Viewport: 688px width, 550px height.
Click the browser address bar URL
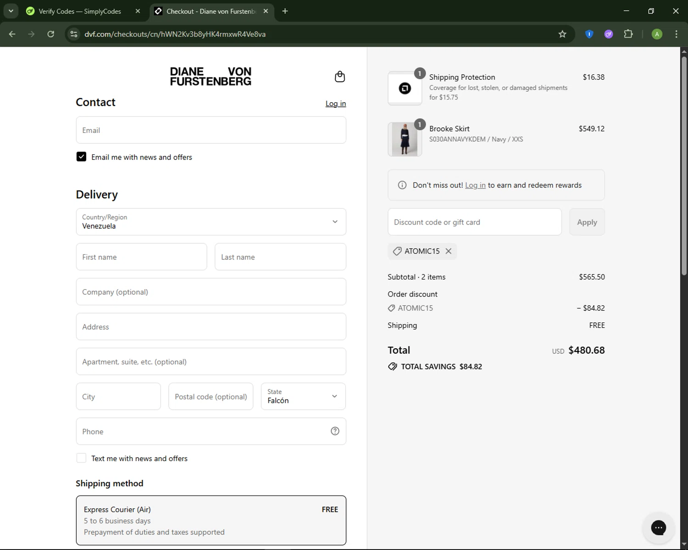coord(175,34)
